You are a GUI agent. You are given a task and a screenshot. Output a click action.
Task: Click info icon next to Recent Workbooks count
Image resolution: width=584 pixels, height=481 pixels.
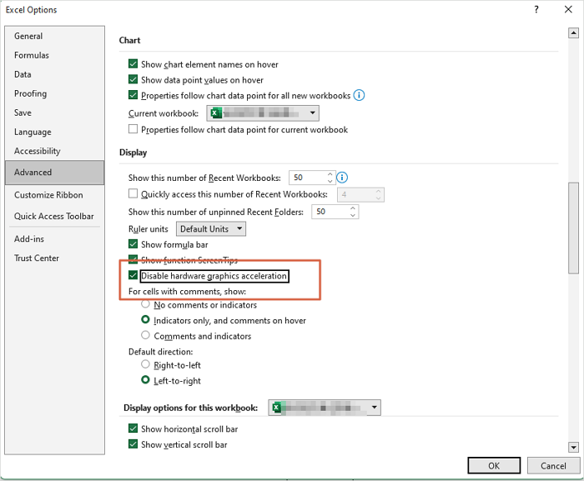pyautogui.click(x=342, y=178)
